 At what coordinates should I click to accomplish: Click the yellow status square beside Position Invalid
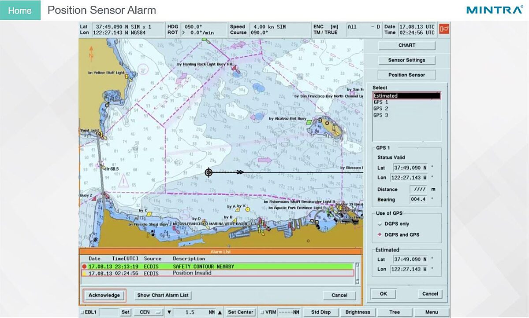tap(84, 273)
